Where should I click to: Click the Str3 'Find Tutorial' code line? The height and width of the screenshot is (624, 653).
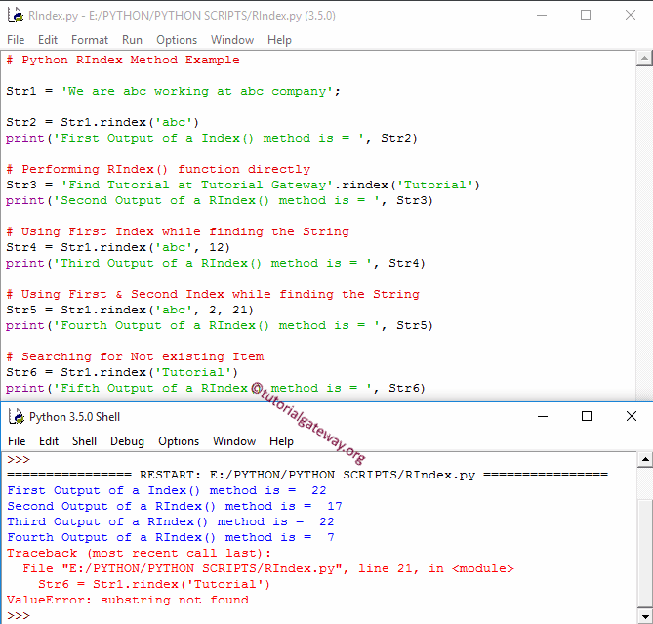243,185
